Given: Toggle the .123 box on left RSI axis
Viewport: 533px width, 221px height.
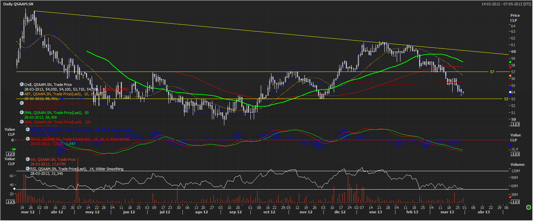Looking at the screenshot, I should tap(11, 202).
